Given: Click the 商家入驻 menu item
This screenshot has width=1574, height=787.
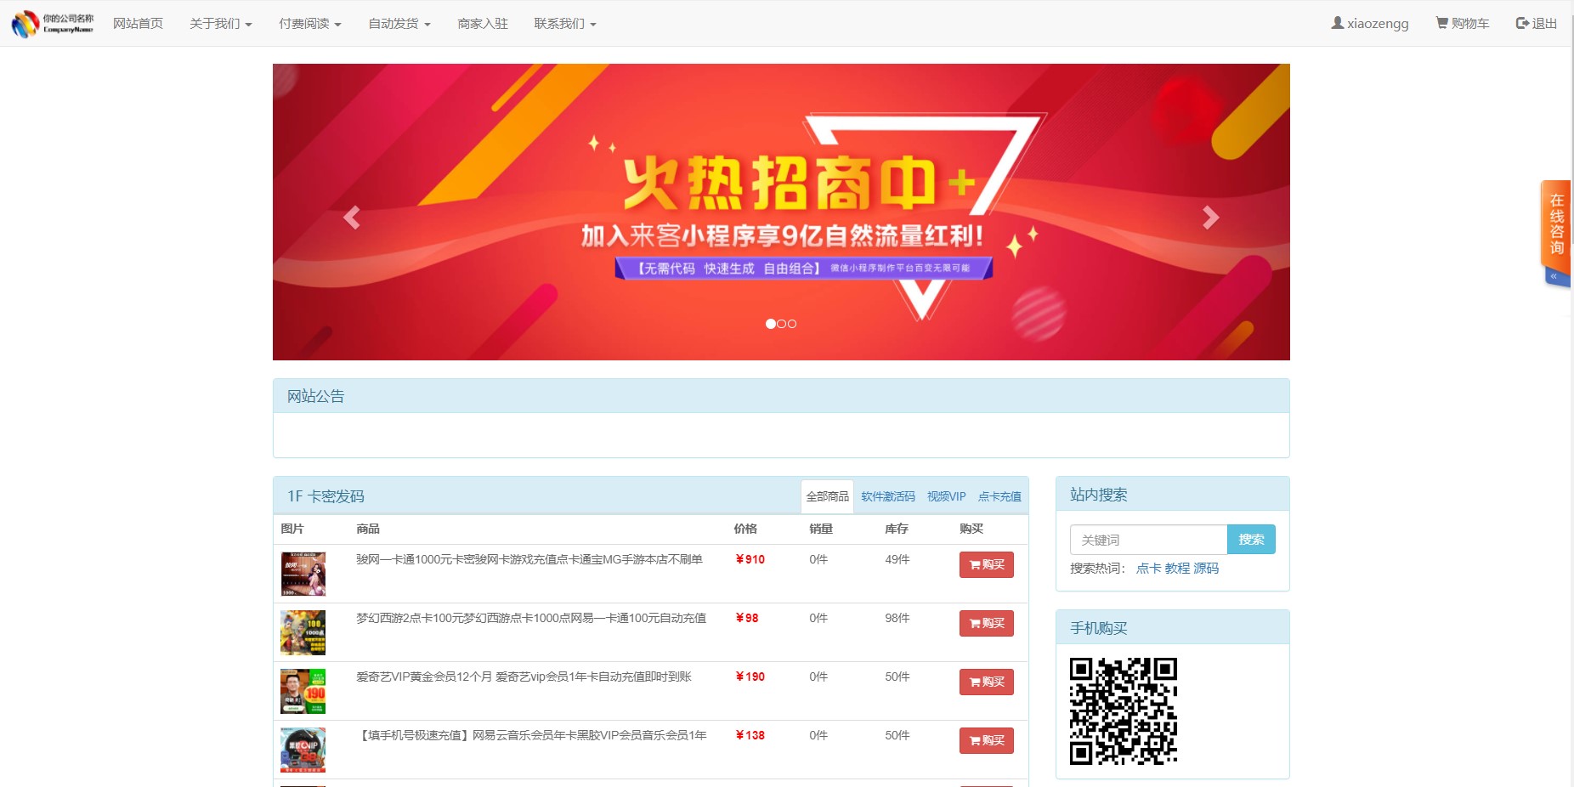Looking at the screenshot, I should tap(483, 23).
